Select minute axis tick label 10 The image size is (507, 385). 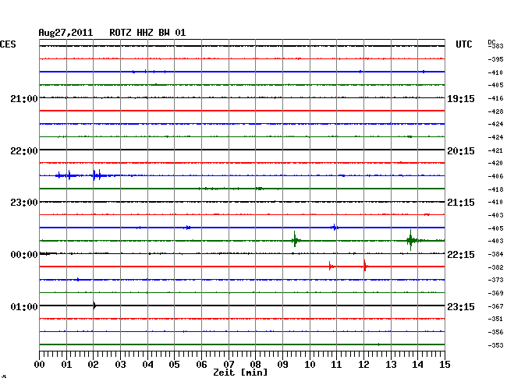point(310,365)
